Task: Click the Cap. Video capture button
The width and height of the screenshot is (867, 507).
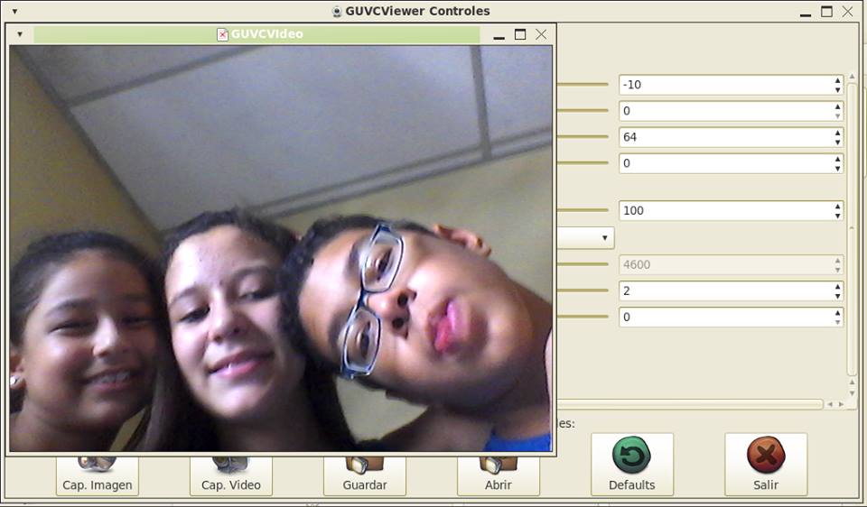Action: (x=231, y=476)
